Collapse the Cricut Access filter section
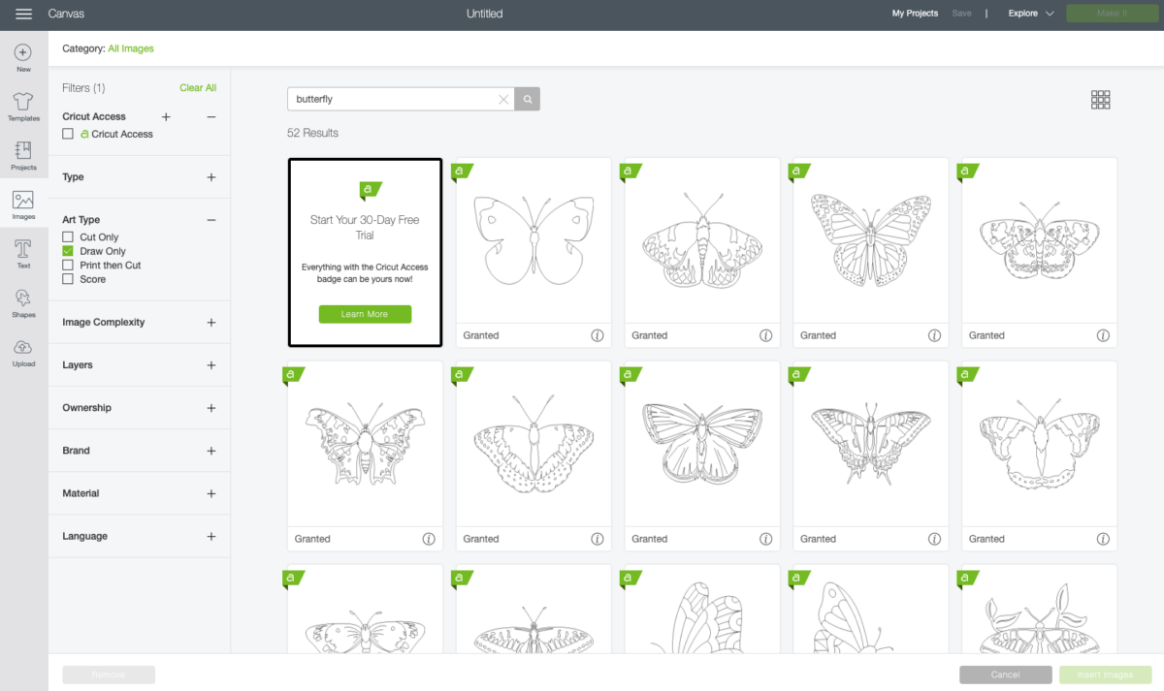Viewport: 1164px width, 691px height. [x=211, y=116]
